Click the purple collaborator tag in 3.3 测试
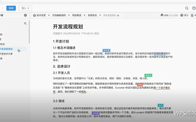 pyautogui.click(x=96, y=113)
